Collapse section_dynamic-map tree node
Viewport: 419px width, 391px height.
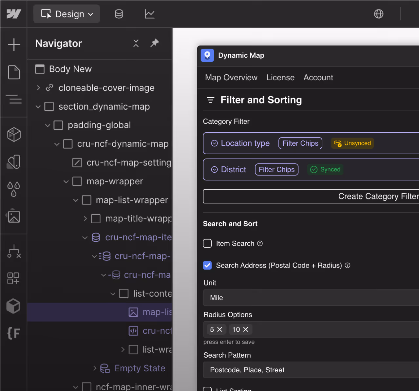(x=38, y=107)
